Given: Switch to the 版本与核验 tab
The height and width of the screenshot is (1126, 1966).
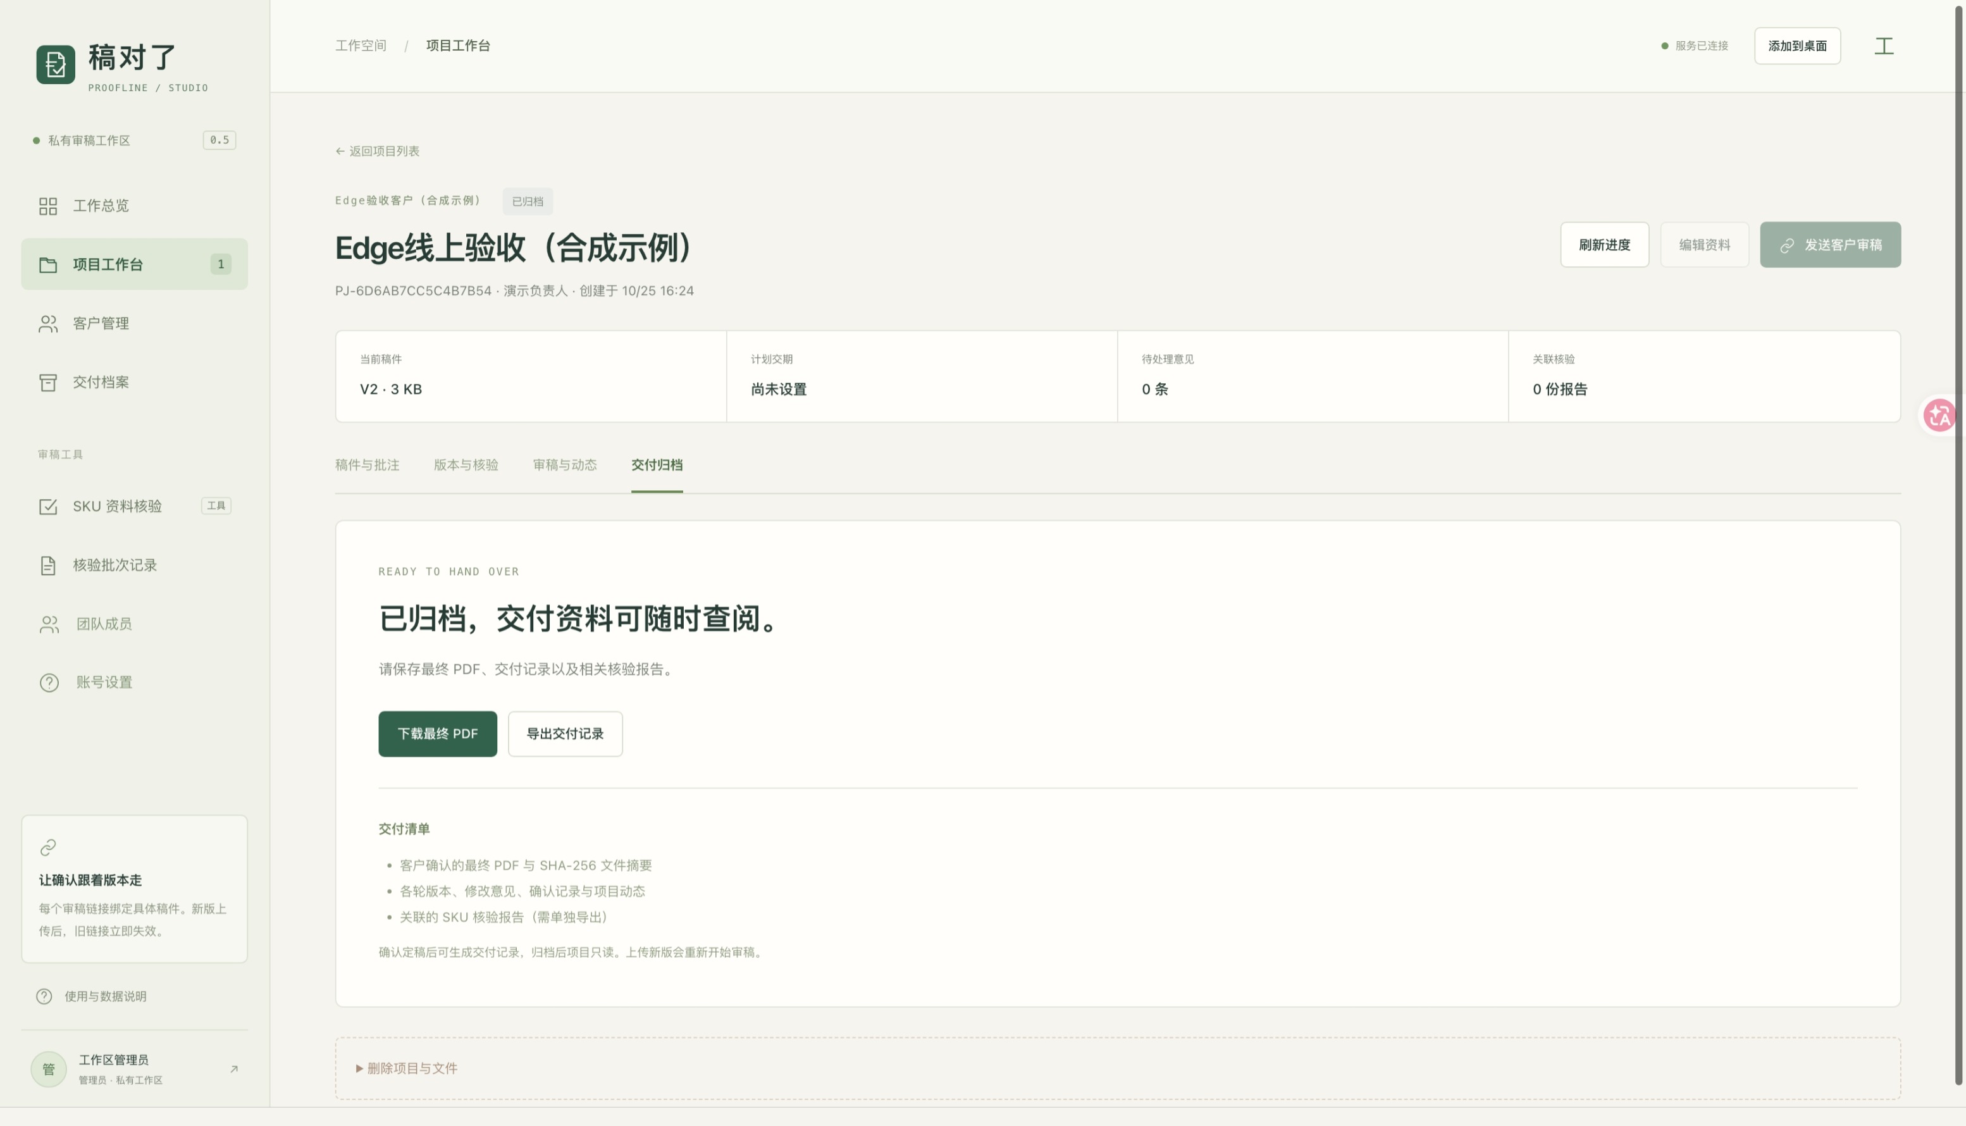Looking at the screenshot, I should [466, 465].
